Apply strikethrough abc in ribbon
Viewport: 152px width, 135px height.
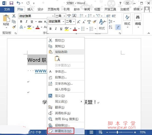[x=40, y=21]
